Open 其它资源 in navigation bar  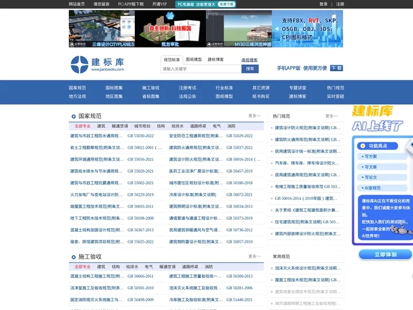click(261, 88)
